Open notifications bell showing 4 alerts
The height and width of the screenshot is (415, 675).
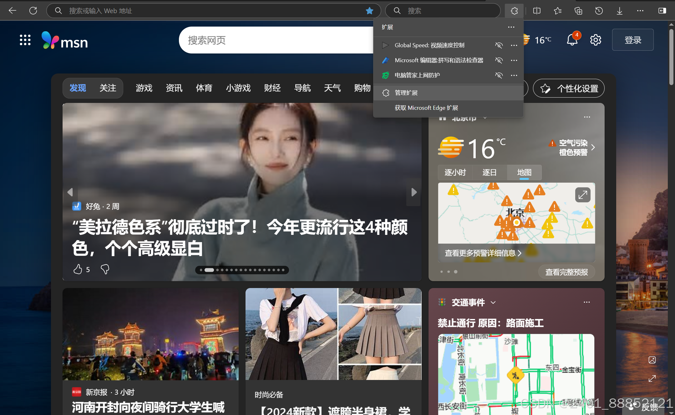572,40
